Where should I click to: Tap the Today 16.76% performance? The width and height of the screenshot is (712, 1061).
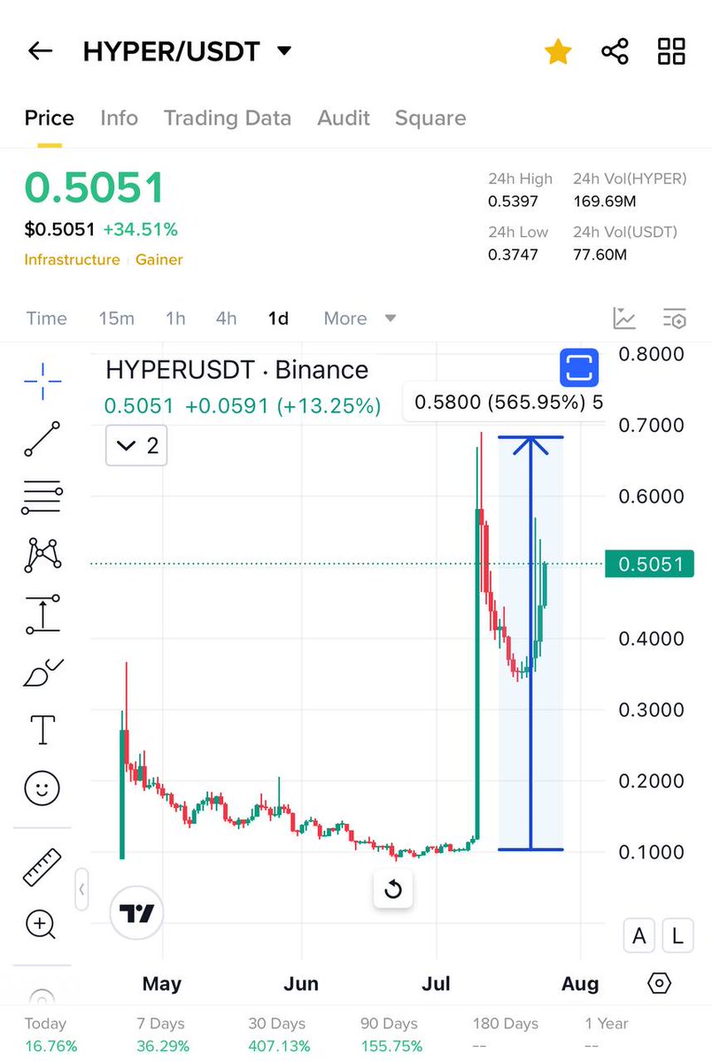(x=50, y=1034)
